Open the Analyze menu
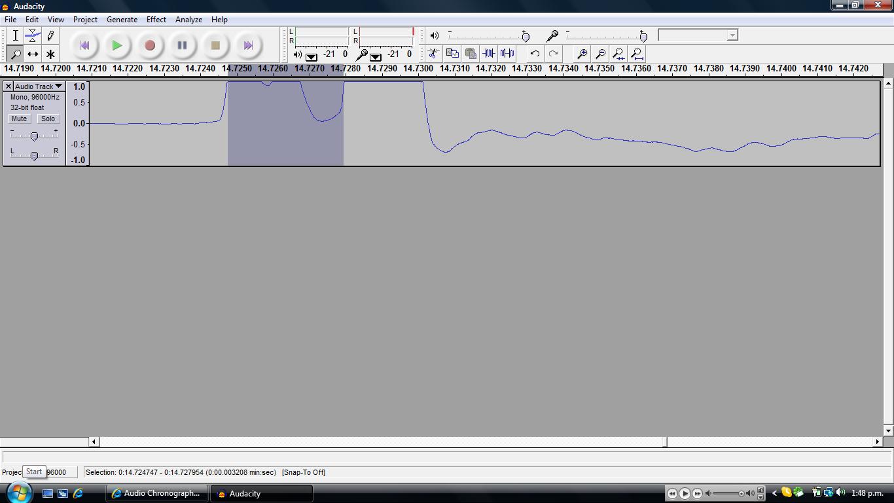 (188, 20)
